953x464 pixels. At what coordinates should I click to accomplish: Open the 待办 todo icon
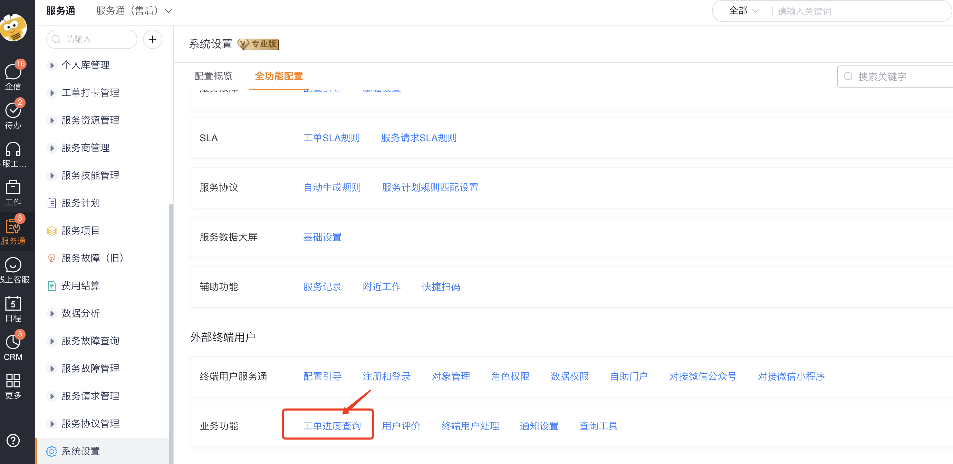(13, 111)
